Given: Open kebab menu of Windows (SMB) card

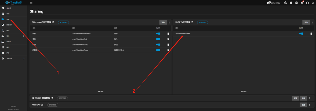Looking at the screenshot, I should [x=169, y=22].
